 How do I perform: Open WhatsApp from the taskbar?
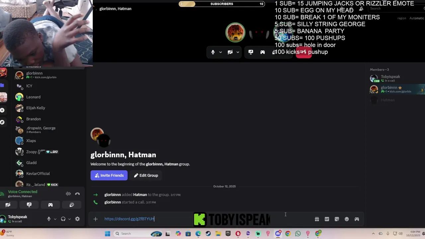click(298, 234)
